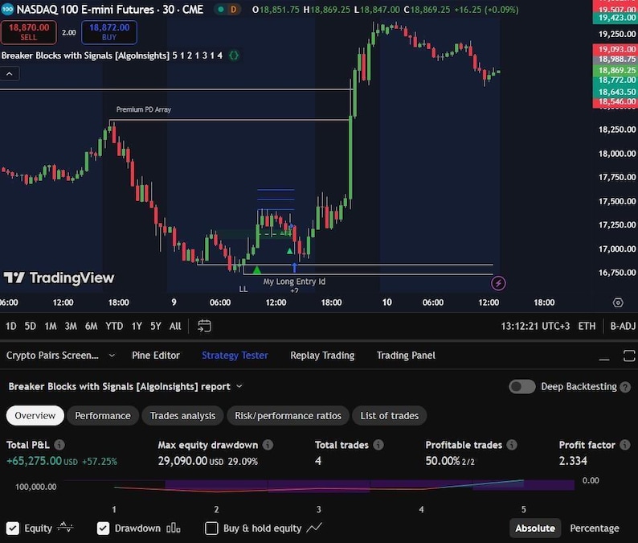Click the orange D data-delay badge
This screenshot has height=543, width=638.
233,10
